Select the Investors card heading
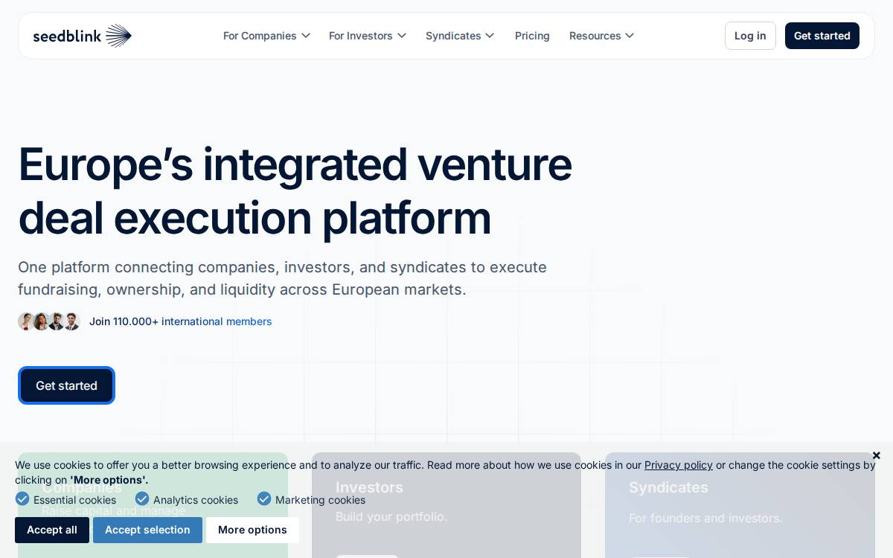893x558 pixels. 369,487
